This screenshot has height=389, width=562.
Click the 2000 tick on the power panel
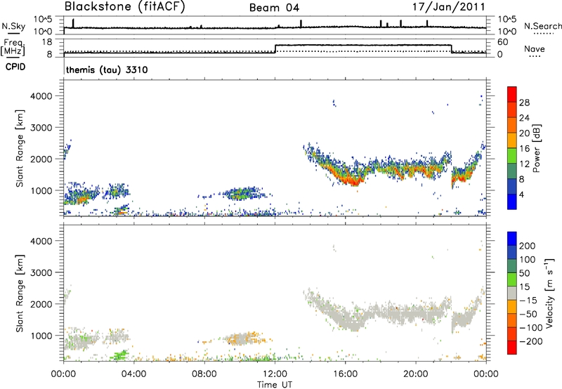(41, 159)
